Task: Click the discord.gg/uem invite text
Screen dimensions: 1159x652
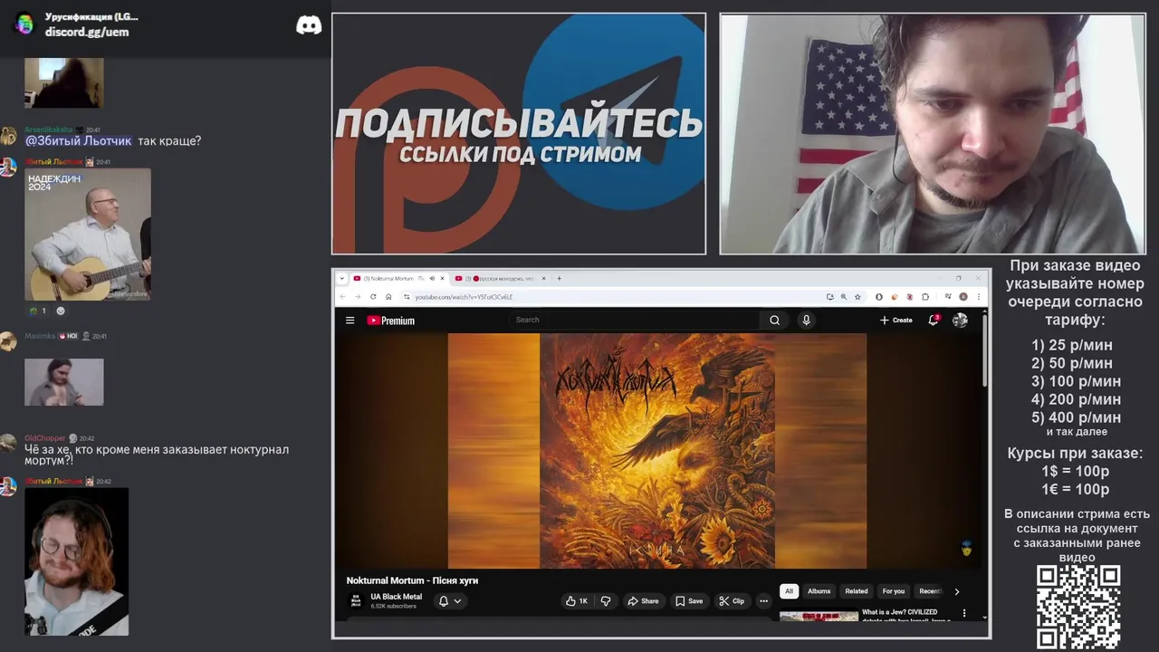Action: [x=87, y=32]
